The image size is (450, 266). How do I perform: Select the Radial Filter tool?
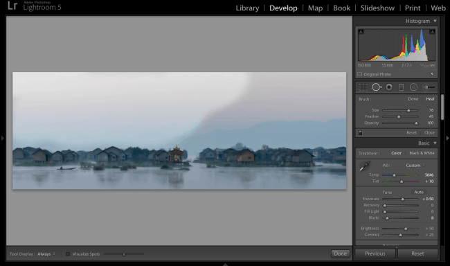tap(413, 87)
